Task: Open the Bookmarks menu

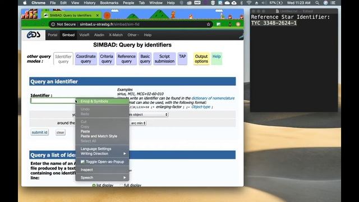Action: (109, 3)
